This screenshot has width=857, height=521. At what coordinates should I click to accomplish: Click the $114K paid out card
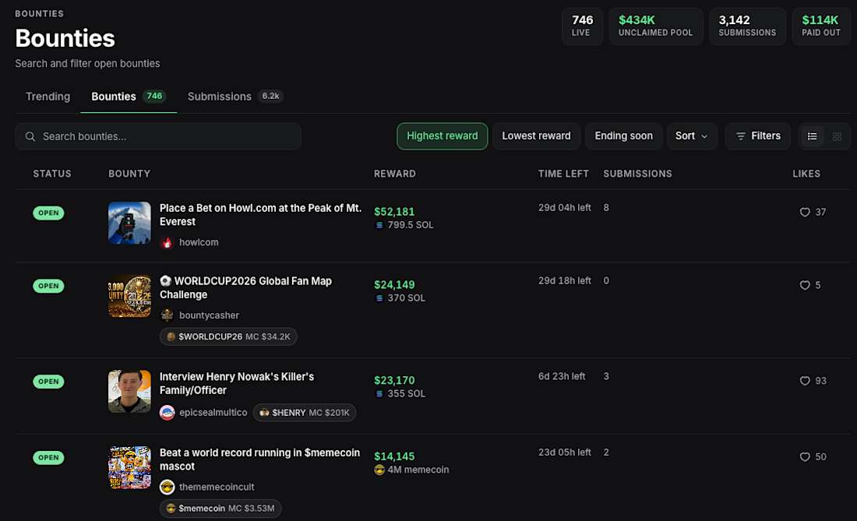pyautogui.click(x=821, y=26)
